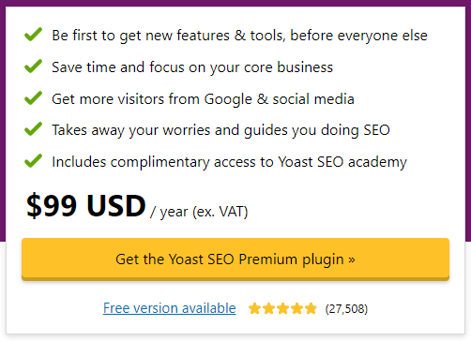
Task: Click the green checkmark beside Get more visitors
Action: pyautogui.click(x=33, y=97)
